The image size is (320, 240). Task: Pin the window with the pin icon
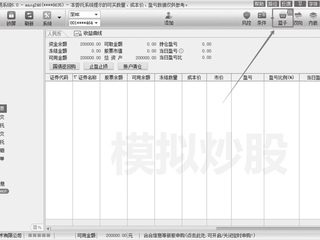(300, 4)
